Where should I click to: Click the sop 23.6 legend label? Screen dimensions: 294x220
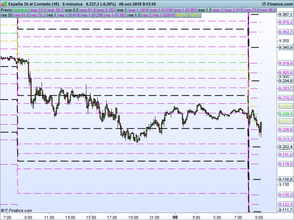point(39,10)
